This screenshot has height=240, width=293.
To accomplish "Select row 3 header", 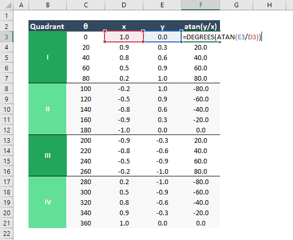I will [7, 37].
